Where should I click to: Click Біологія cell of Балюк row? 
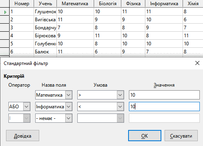pos(108,51)
